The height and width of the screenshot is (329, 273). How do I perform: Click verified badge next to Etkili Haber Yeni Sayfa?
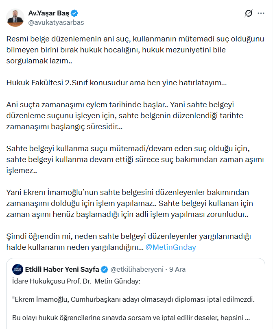[x=105, y=269]
